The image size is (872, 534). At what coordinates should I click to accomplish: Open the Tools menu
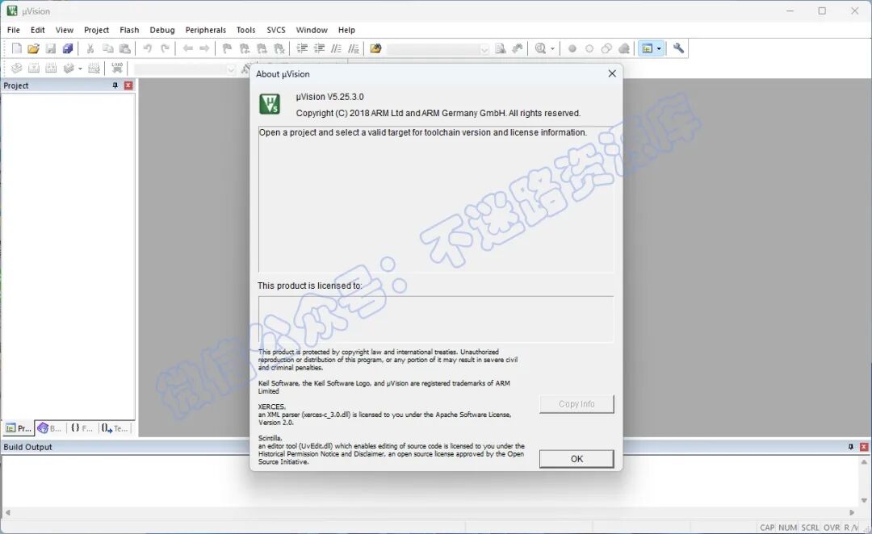pyautogui.click(x=245, y=30)
